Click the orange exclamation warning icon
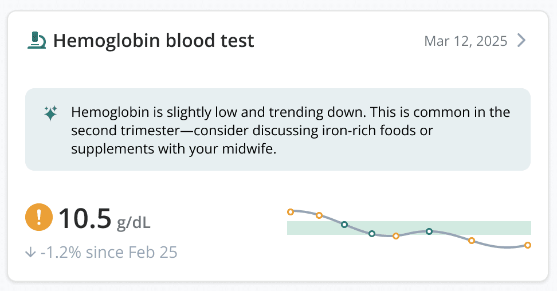This screenshot has width=557, height=291. [x=39, y=218]
